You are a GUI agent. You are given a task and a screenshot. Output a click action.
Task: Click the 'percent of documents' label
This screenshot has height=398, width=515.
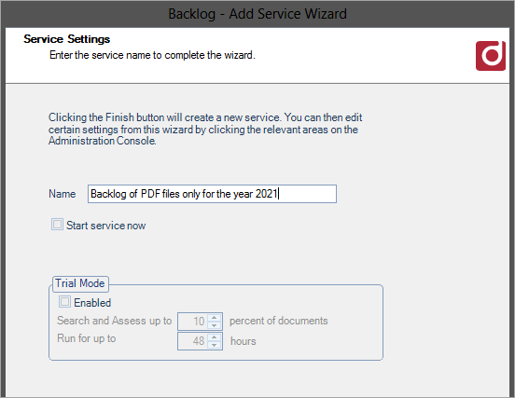point(279,321)
